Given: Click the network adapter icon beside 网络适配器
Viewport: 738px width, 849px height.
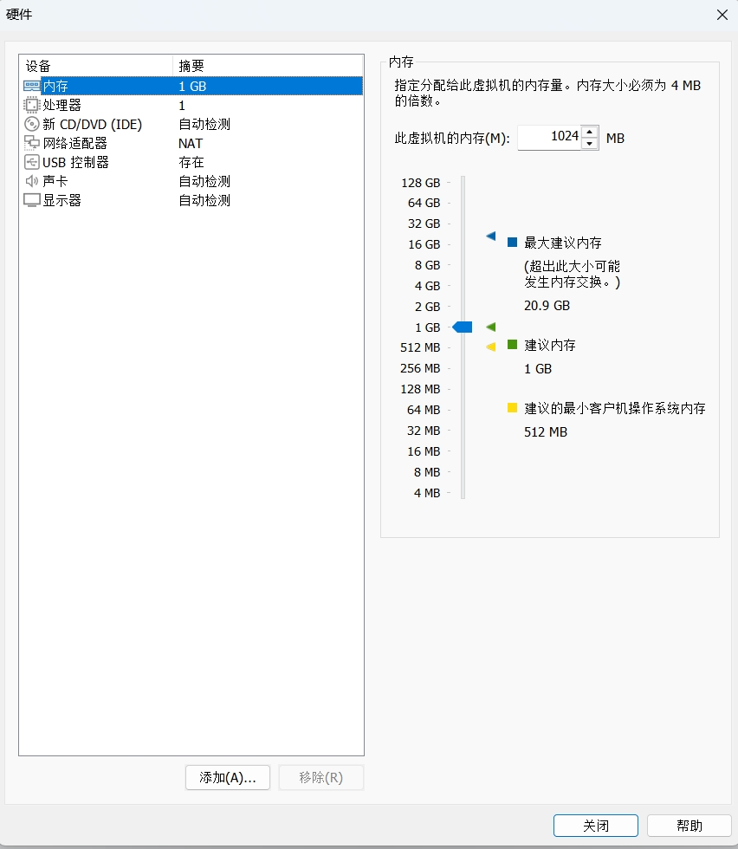Looking at the screenshot, I should point(31,143).
